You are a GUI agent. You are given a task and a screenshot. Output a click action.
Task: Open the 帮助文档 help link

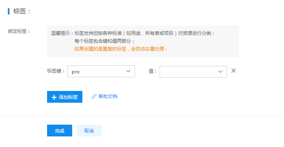pyautogui.click(x=108, y=96)
